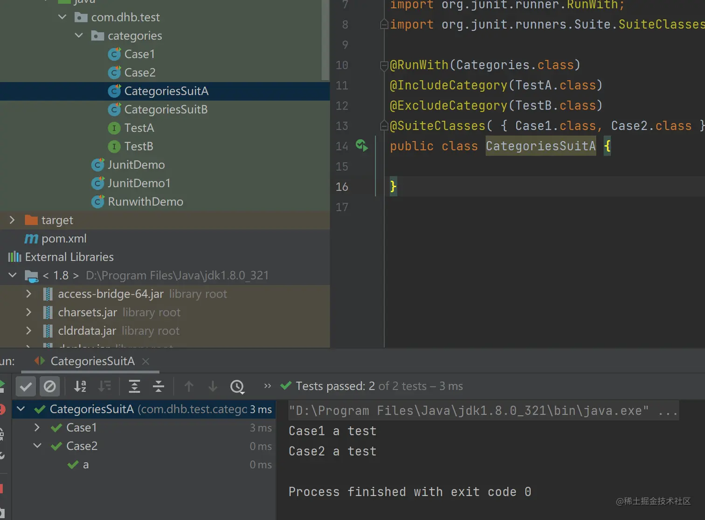705x520 pixels.
Task: Click the categories package folder icon
Action: coord(97,35)
